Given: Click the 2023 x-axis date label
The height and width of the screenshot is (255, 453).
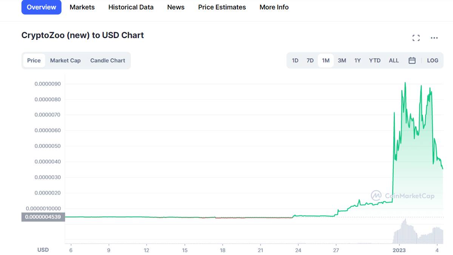Looking at the screenshot, I should click(399, 250).
